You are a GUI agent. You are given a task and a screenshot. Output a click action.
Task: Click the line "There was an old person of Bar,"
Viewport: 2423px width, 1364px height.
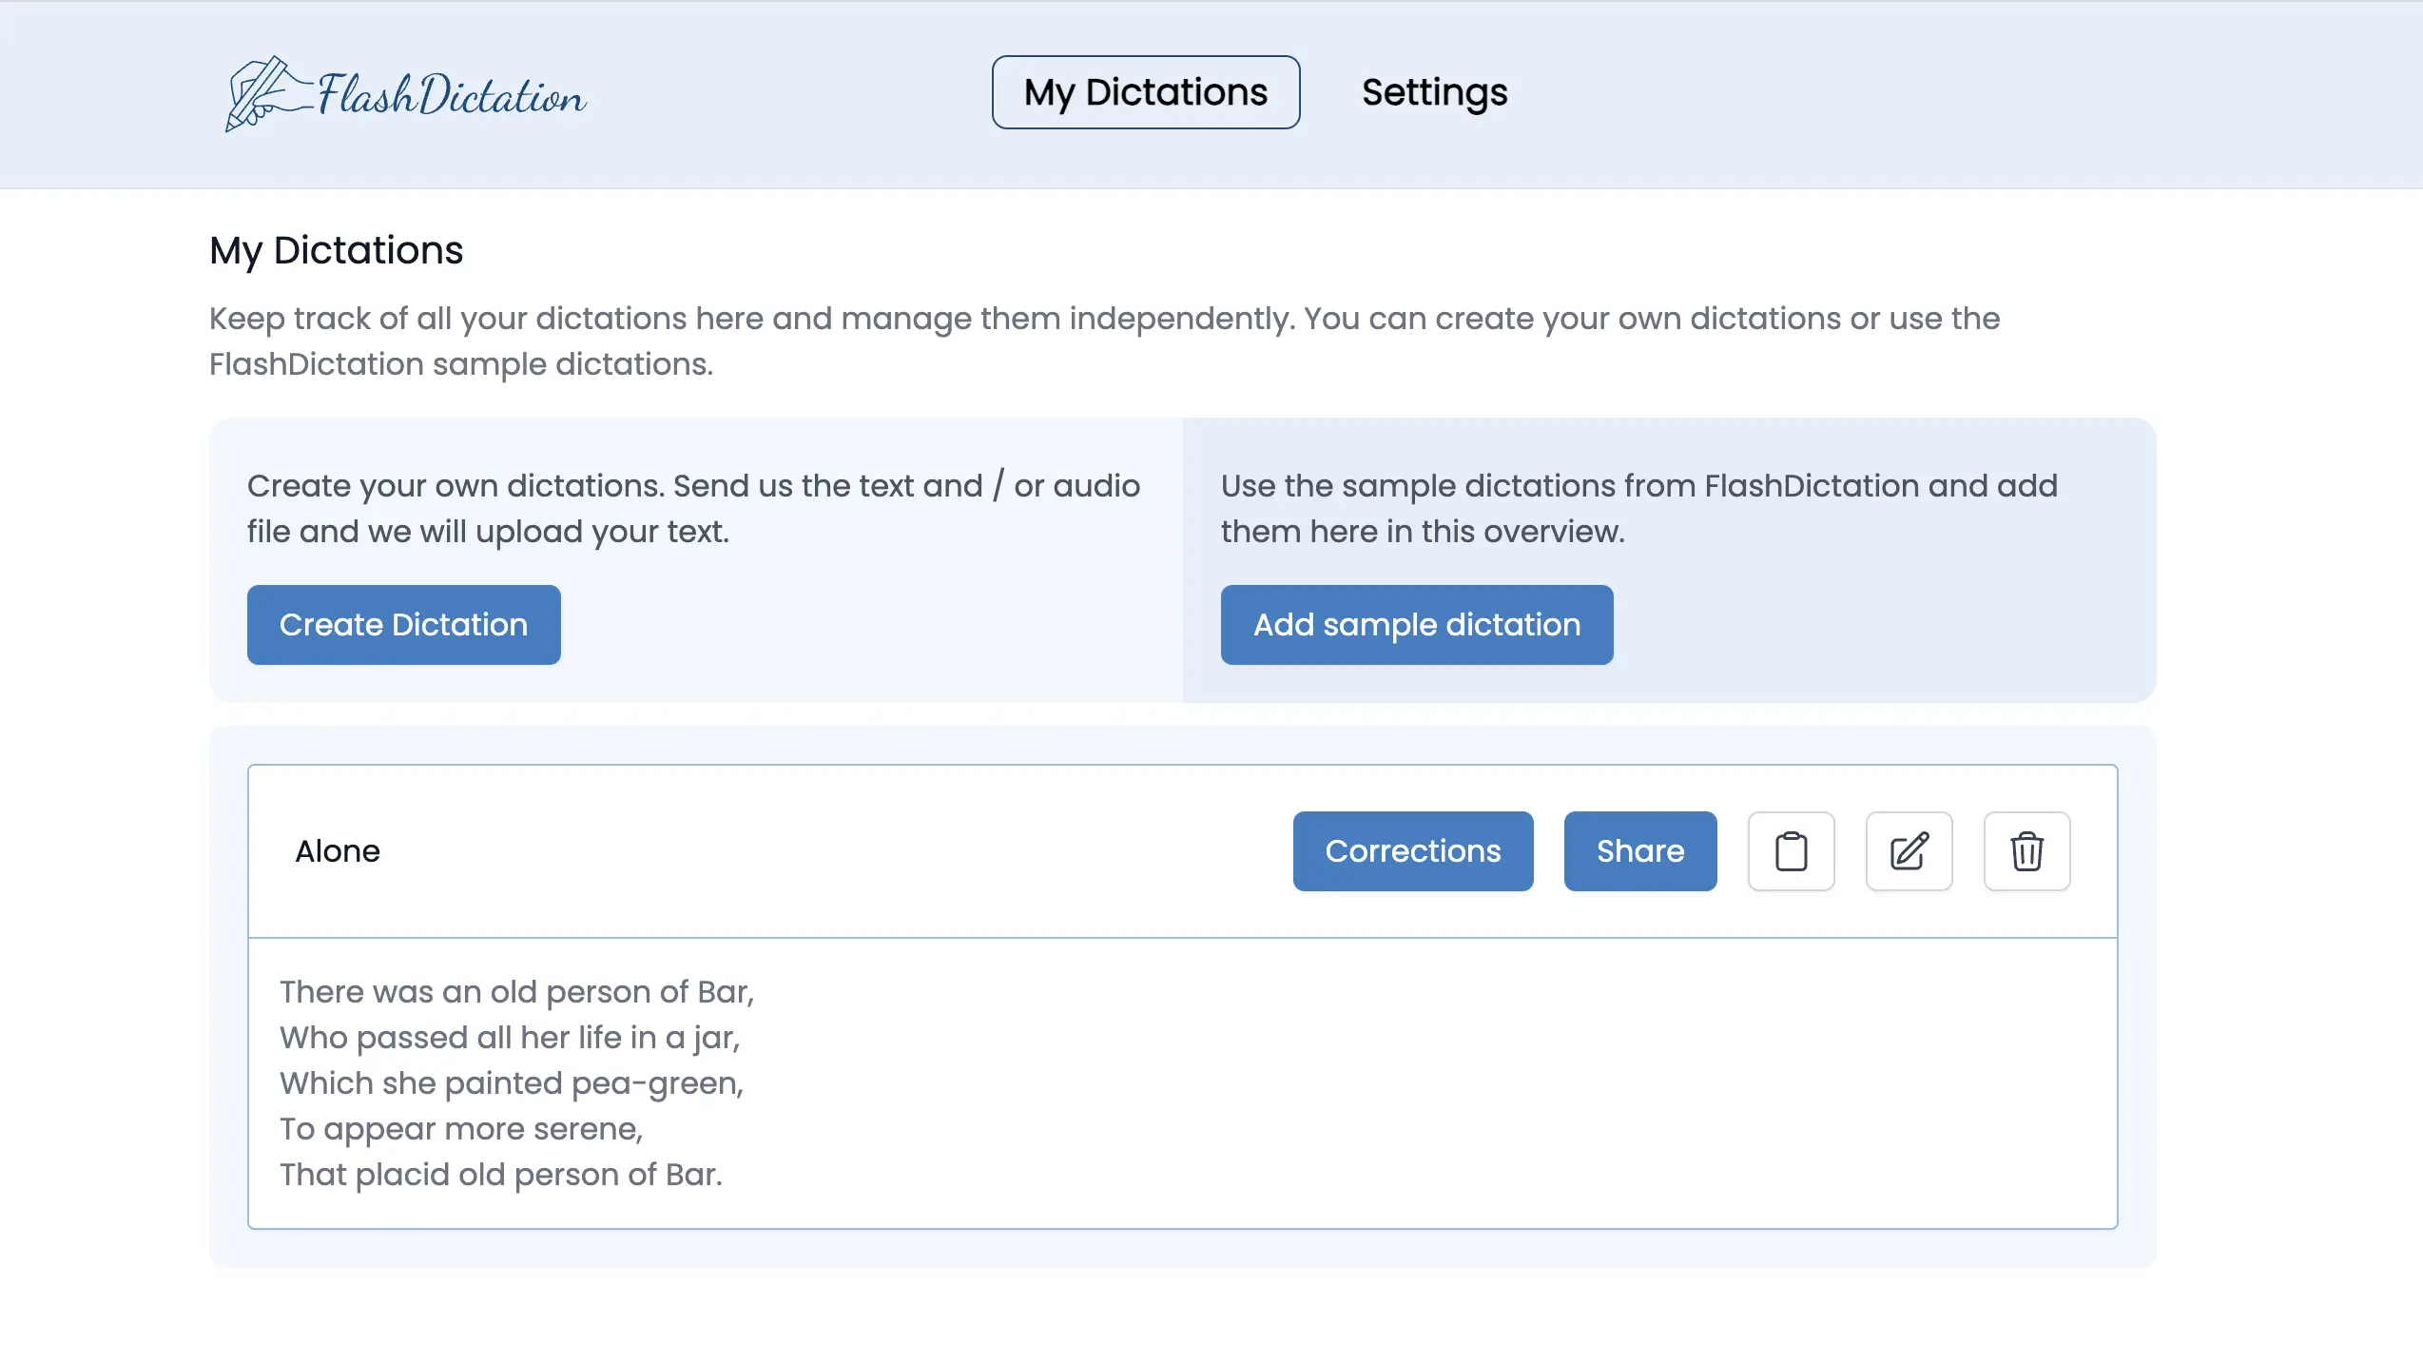(x=516, y=991)
